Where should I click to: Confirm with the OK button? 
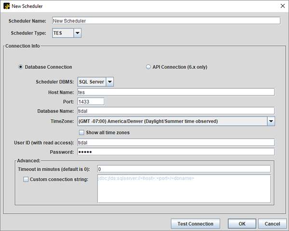point(242,224)
